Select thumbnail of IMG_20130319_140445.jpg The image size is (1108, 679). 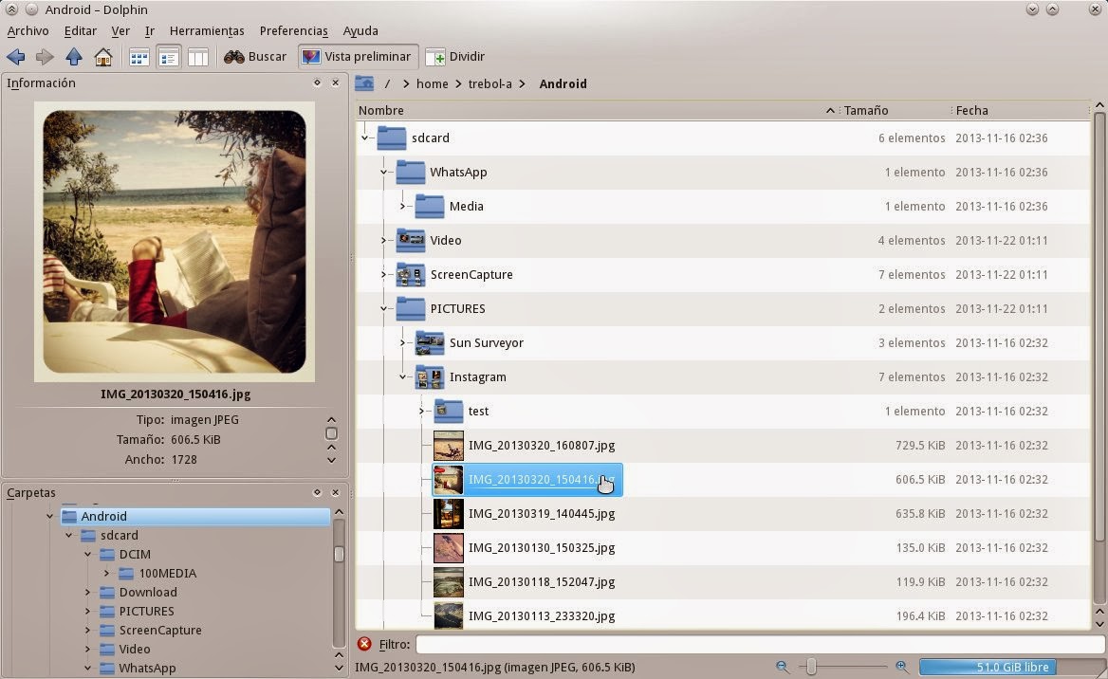(449, 514)
